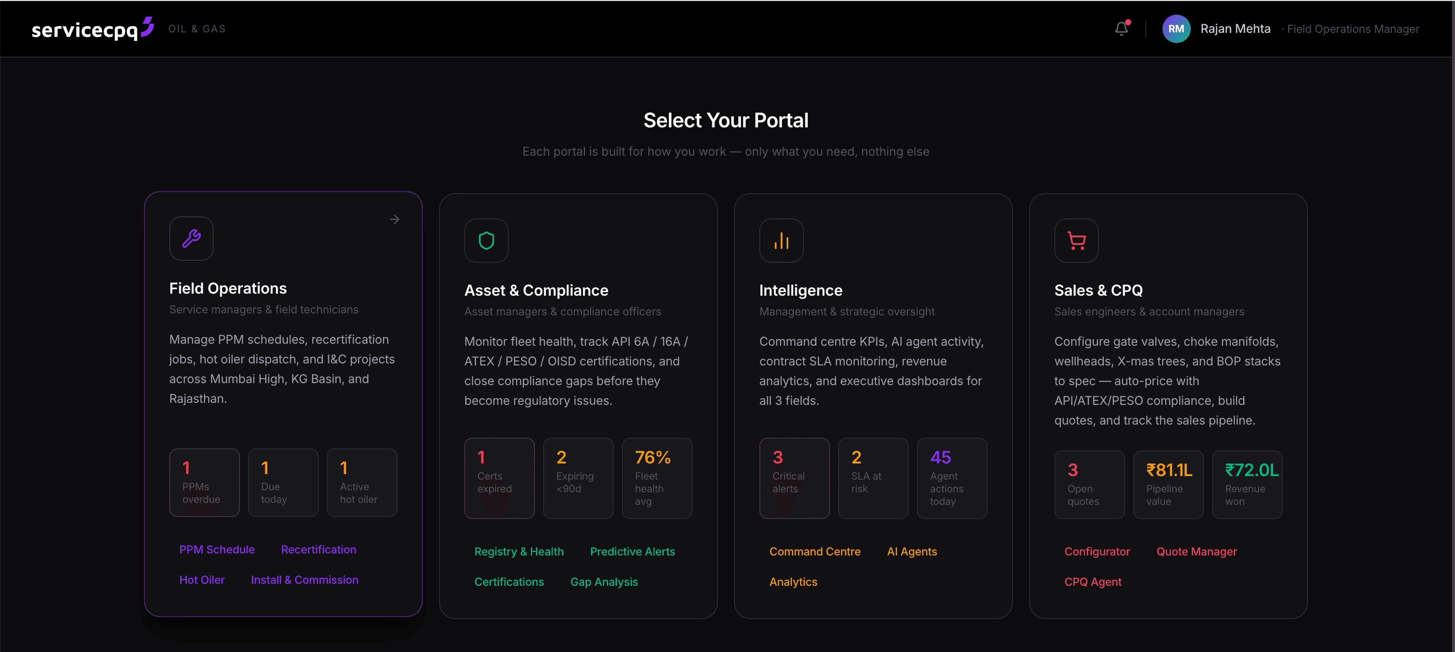Click the Rajan Mehta user name

tap(1235, 29)
